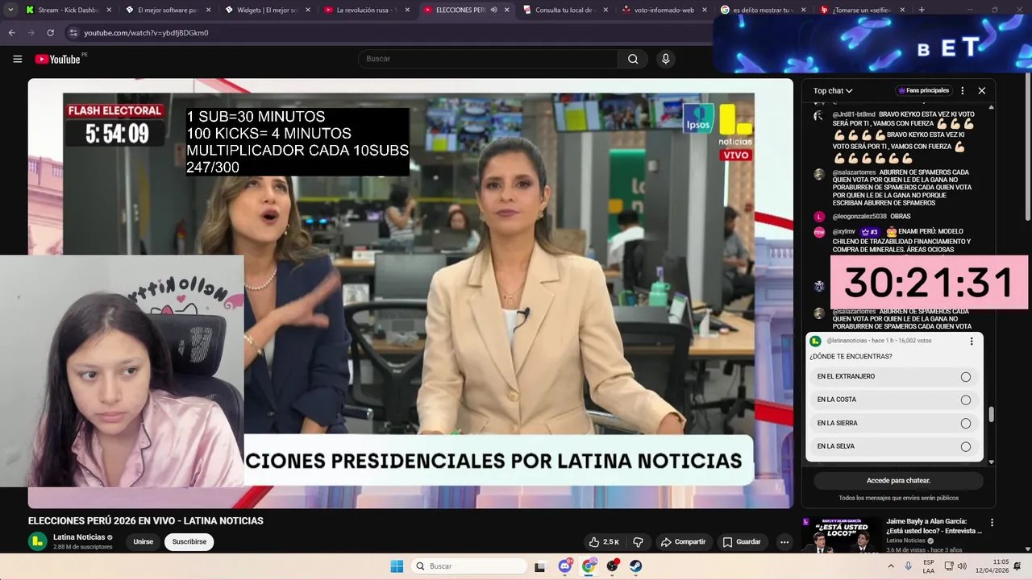This screenshot has width=1032, height=580.
Task: Share the video with Compartir
Action: 683,542
